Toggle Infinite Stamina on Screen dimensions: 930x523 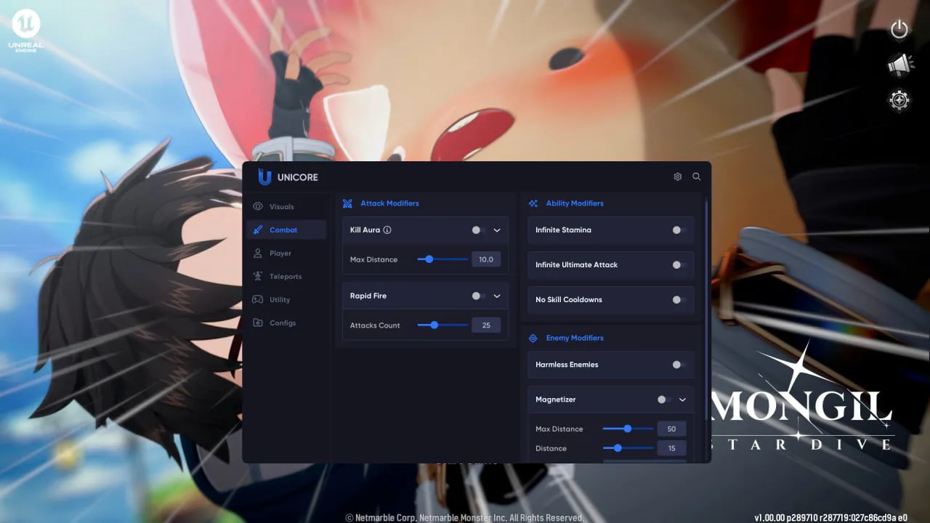coord(677,230)
